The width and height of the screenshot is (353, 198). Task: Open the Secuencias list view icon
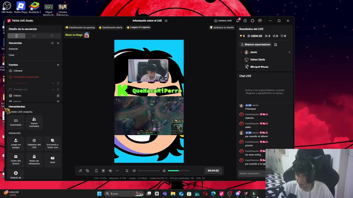coord(52,43)
